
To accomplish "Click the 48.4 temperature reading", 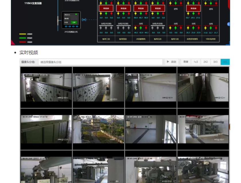I will (135, 18).
